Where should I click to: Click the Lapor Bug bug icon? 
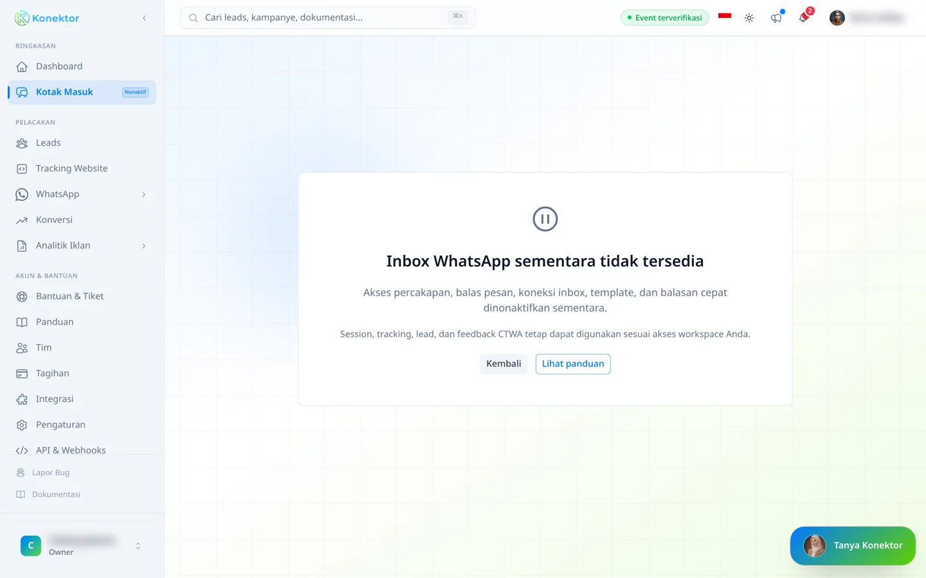click(21, 473)
